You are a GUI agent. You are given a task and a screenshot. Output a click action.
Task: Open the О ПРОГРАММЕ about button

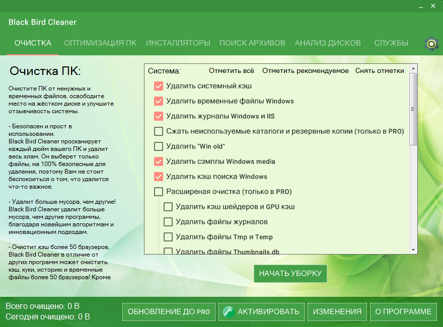403,312
